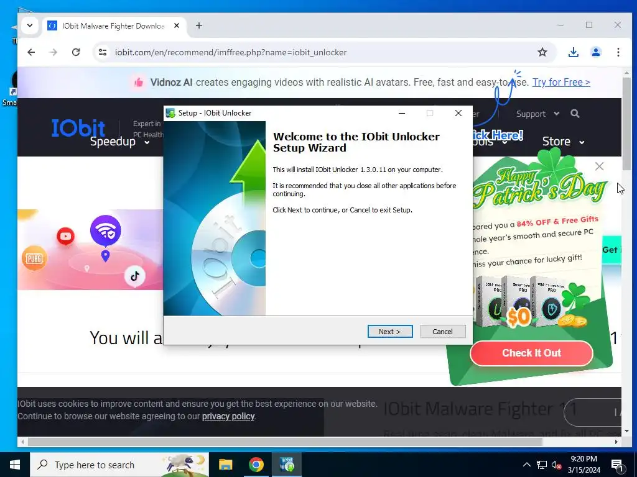Go back using Chrome's back arrow
Screen dimensions: 637x477
pos(31,52)
